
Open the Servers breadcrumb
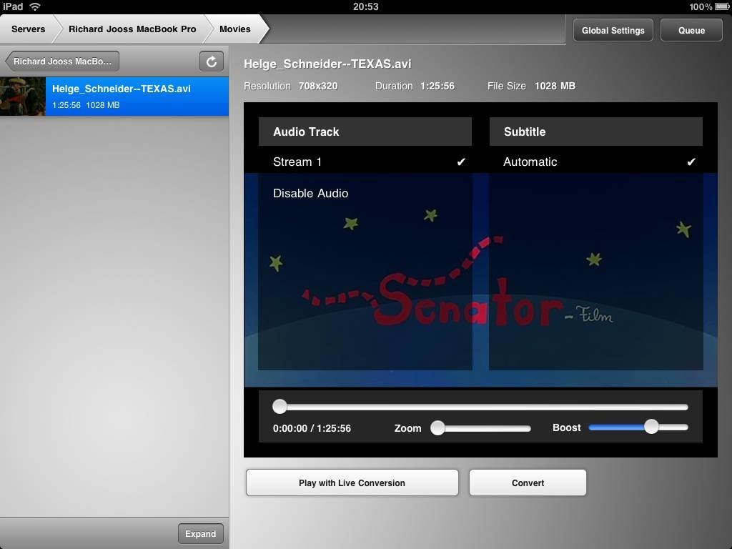point(28,29)
